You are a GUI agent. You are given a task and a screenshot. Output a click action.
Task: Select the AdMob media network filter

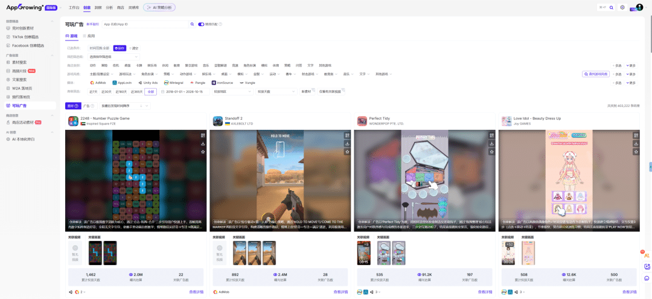[x=98, y=83]
